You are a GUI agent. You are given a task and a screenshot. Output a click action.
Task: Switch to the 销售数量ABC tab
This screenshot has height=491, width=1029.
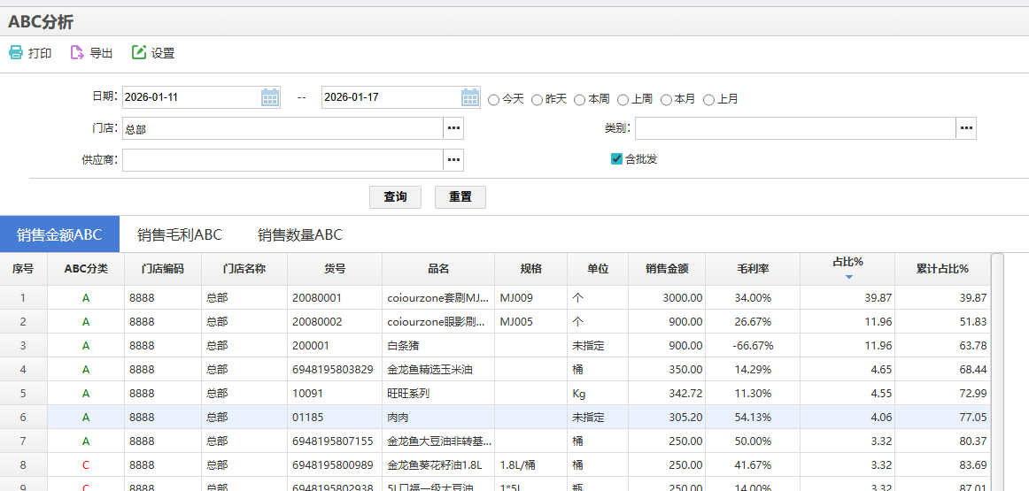coord(300,235)
